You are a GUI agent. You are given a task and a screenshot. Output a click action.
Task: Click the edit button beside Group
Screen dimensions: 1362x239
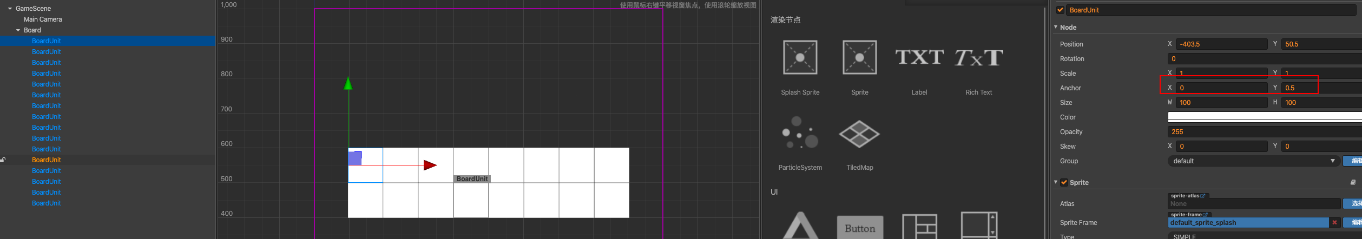pyautogui.click(x=1352, y=161)
